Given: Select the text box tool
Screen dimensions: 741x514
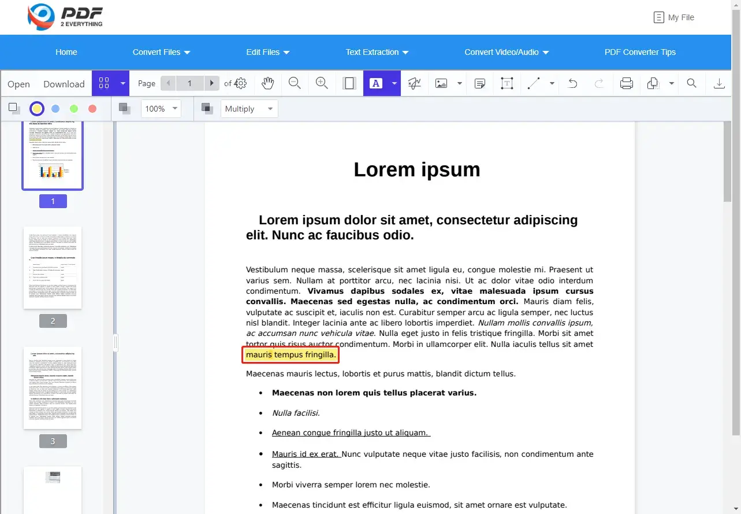Looking at the screenshot, I should coord(507,83).
